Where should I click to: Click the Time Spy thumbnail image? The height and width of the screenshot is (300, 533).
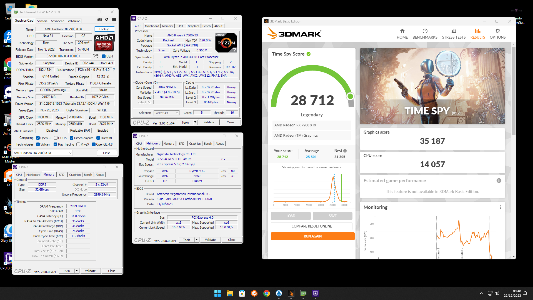[x=432, y=86]
